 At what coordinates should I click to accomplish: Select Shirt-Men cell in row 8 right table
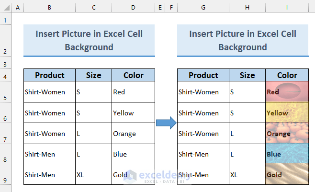[203, 154]
